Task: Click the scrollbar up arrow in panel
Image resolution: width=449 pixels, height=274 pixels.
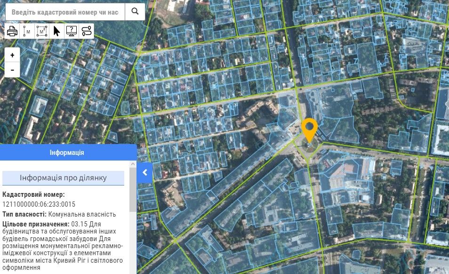Action: (133, 164)
